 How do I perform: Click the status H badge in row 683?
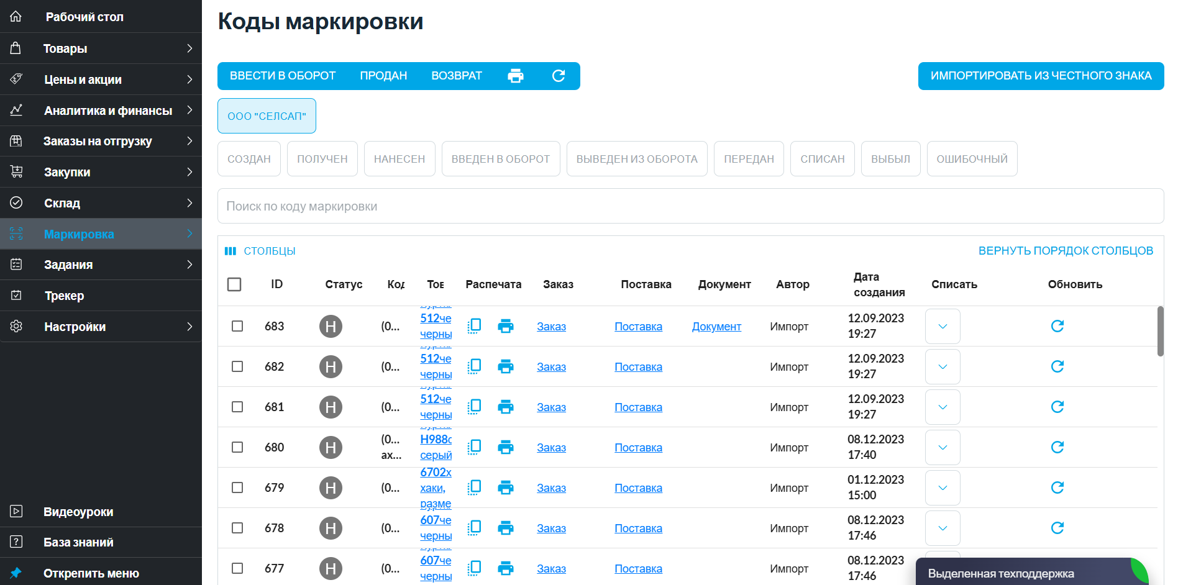[331, 326]
